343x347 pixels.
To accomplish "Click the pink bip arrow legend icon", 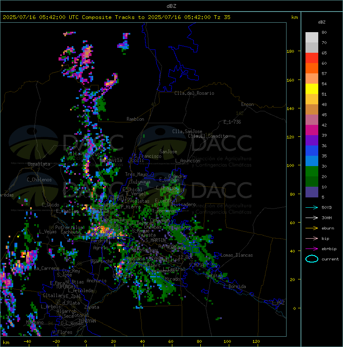I will click(312, 238).
